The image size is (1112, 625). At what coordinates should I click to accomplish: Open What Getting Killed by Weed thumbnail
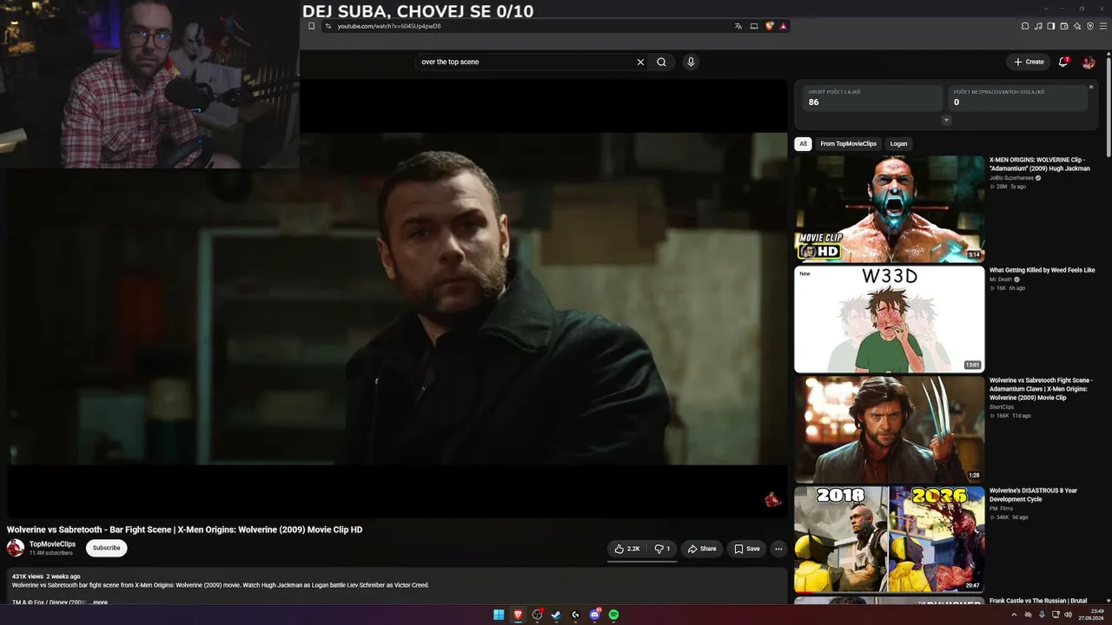point(889,319)
